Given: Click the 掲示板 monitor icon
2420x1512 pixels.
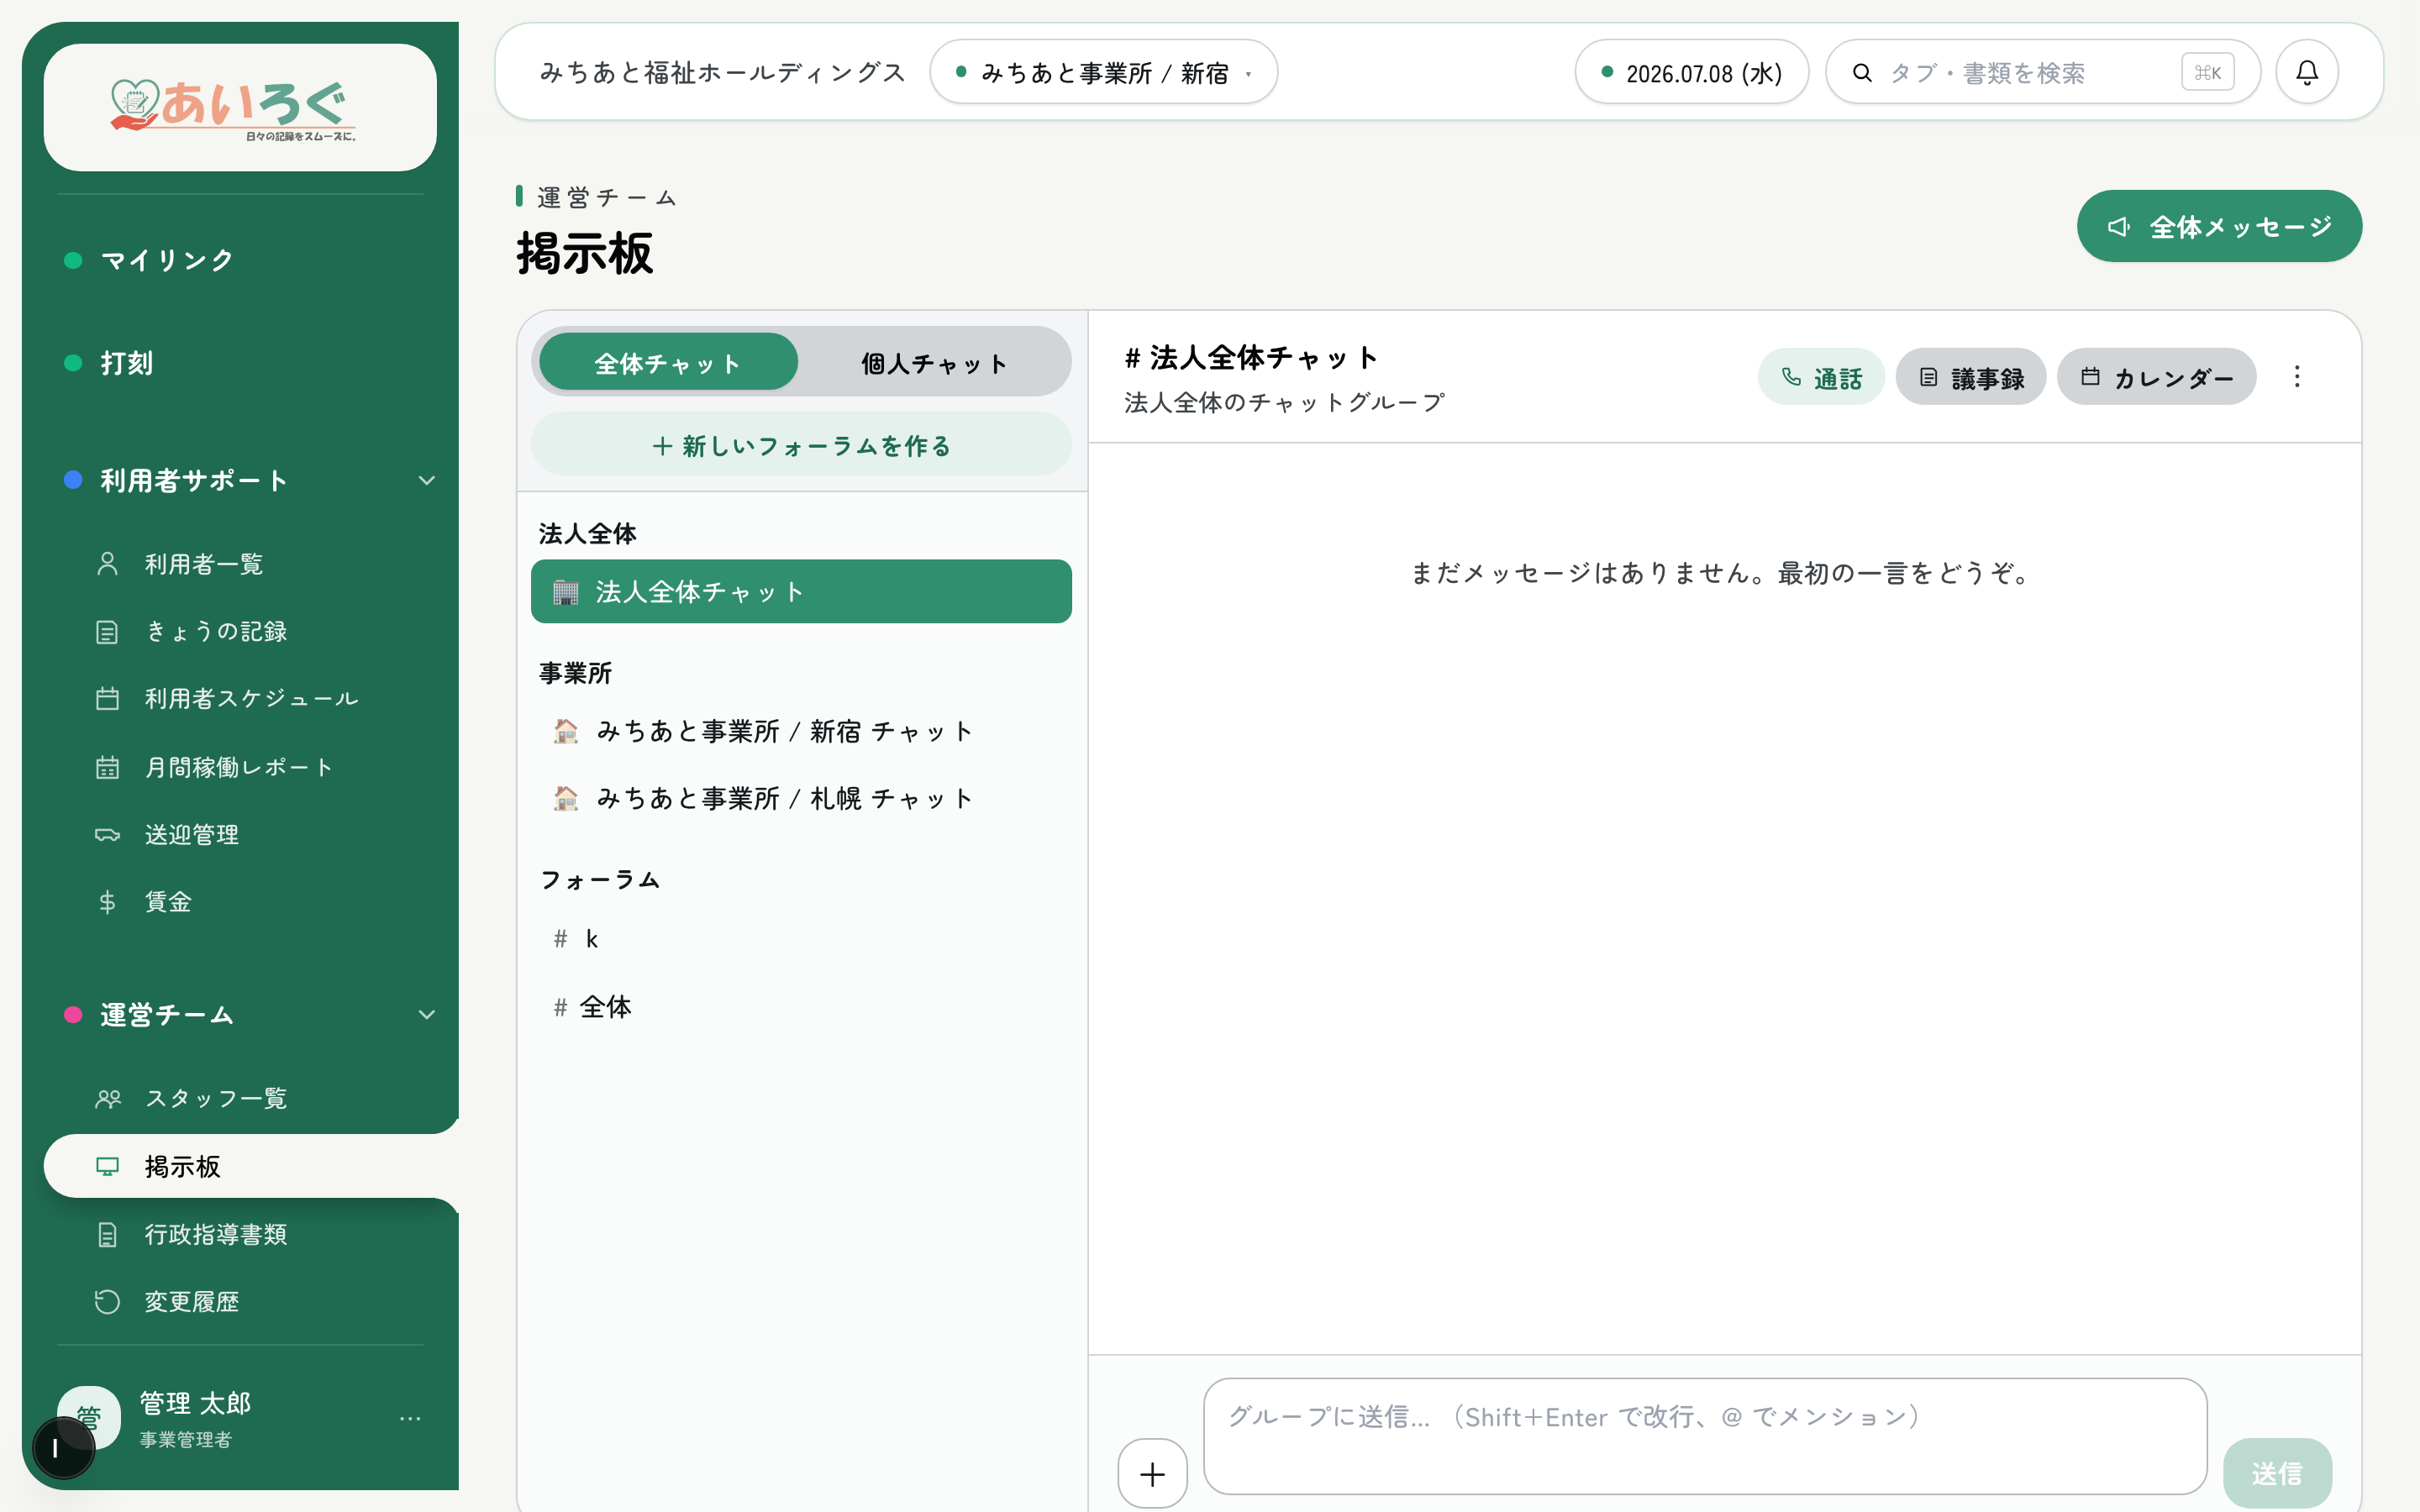Looking at the screenshot, I should pos(107,1166).
